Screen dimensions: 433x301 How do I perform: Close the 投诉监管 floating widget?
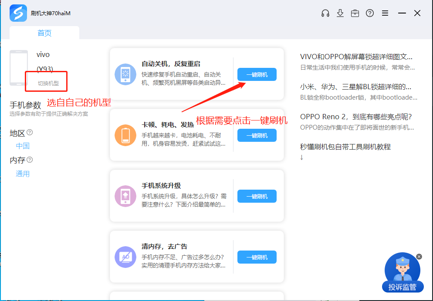tap(419, 256)
